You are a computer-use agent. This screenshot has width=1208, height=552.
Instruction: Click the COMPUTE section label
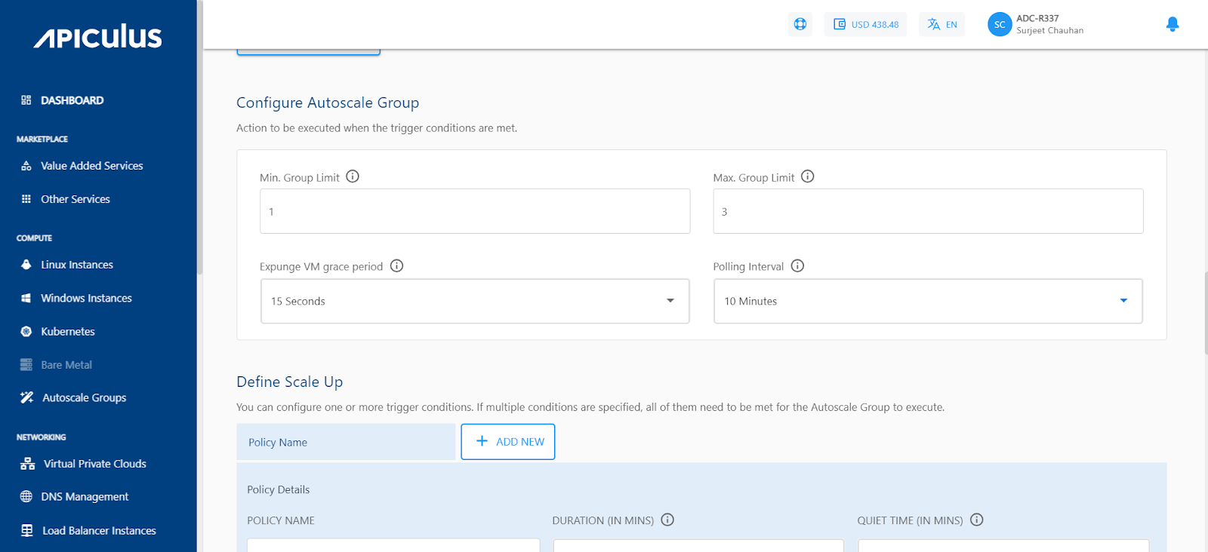click(x=35, y=238)
